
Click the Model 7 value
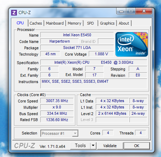[94, 69]
